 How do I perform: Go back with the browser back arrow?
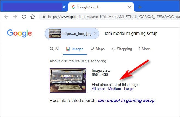point(6,17)
